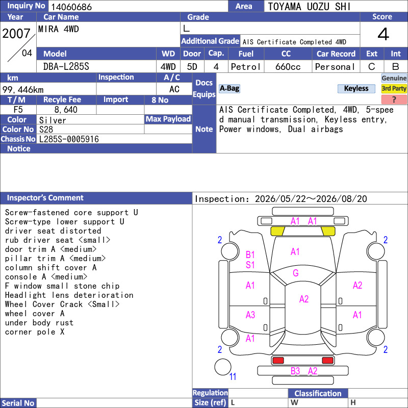Viewport: 408px width, 408px height.
Task: Click the 'F window small stone chip' comment
Action: pos(62,286)
